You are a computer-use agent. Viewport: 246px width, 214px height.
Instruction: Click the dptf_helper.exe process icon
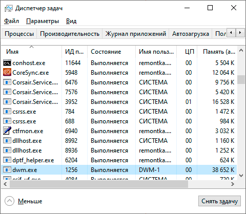pyautogui.click(x=7, y=160)
